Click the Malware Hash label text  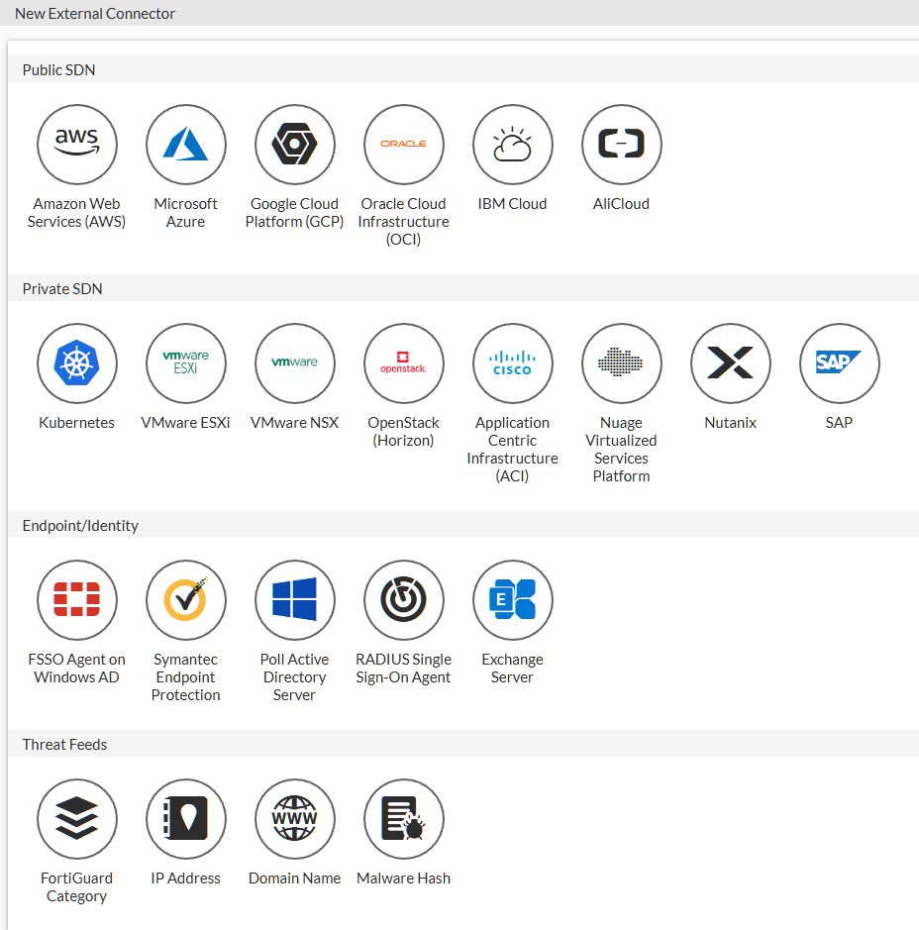click(x=403, y=878)
